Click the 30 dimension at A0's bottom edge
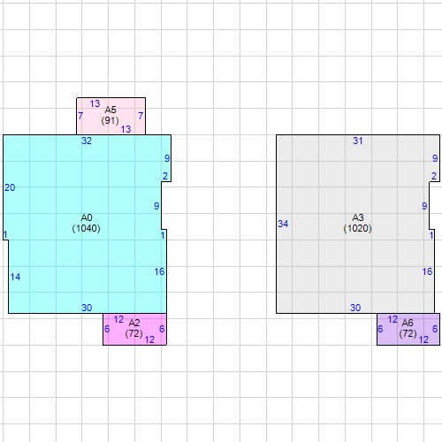The width and height of the screenshot is (442, 442). [x=87, y=308]
